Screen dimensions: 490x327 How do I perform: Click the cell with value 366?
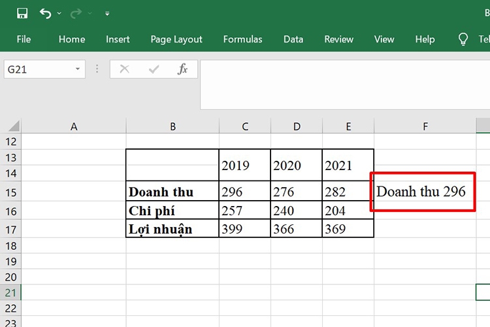click(296, 228)
